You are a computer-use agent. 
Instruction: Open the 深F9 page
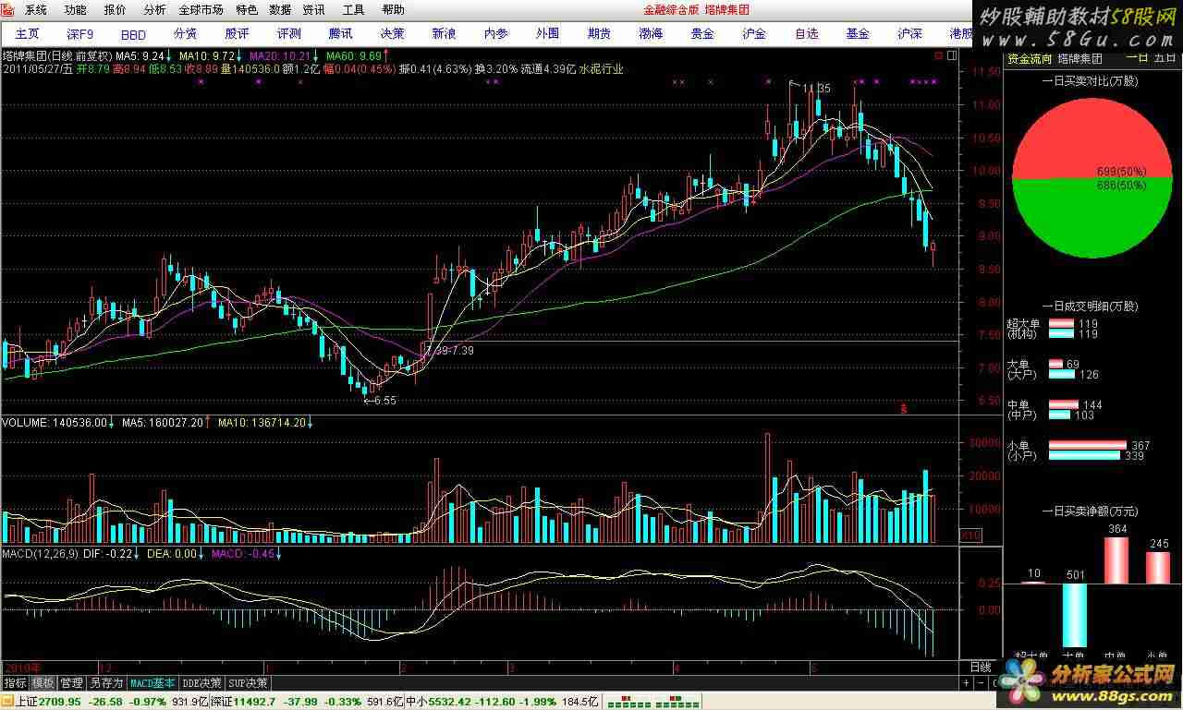point(80,33)
